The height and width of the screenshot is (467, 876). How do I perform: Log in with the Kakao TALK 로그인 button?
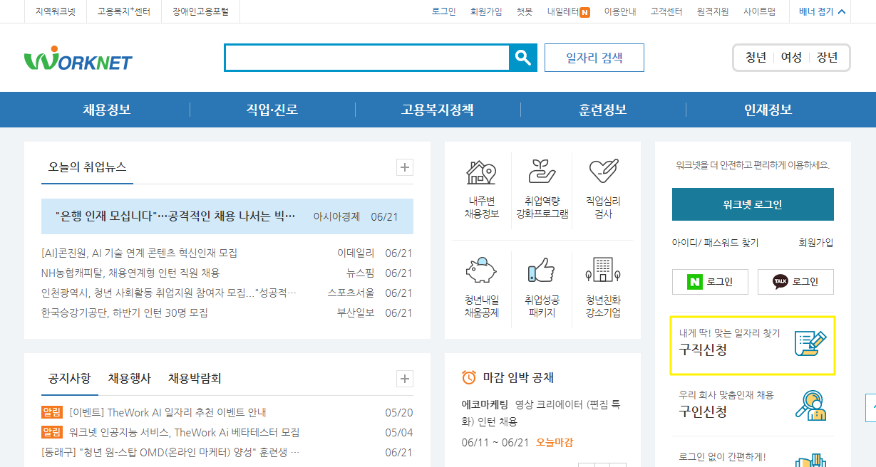[795, 282]
